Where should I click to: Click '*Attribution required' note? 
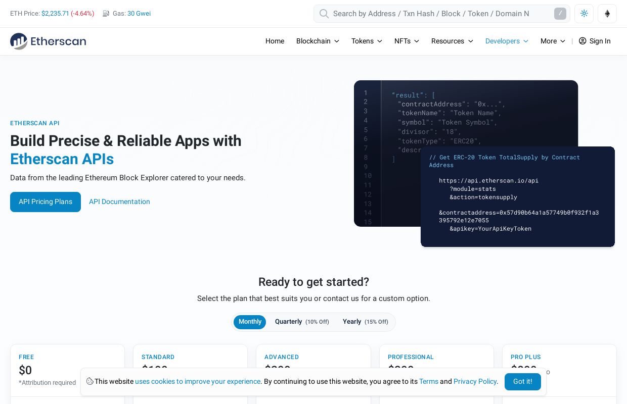[x=47, y=383]
